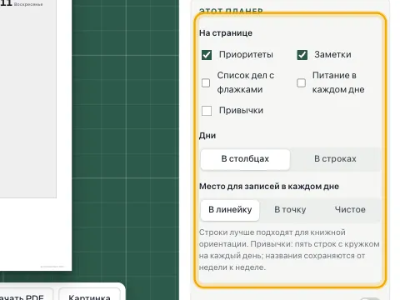Click the hint text starting Строки лучше подходят
The image size is (400, 300).
coord(289,250)
